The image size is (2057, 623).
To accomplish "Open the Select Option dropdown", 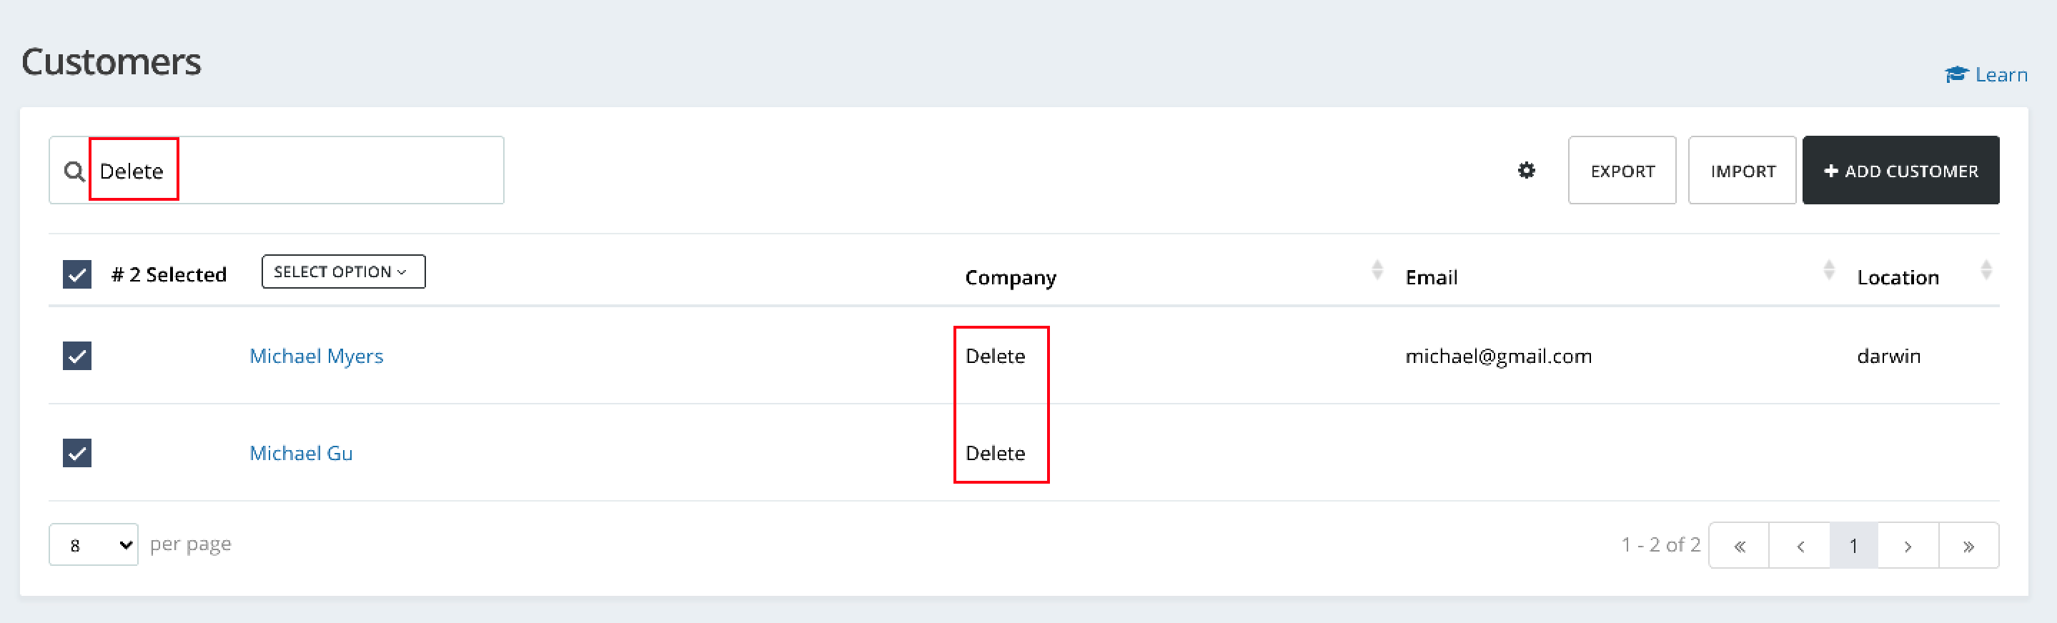I will [x=342, y=271].
